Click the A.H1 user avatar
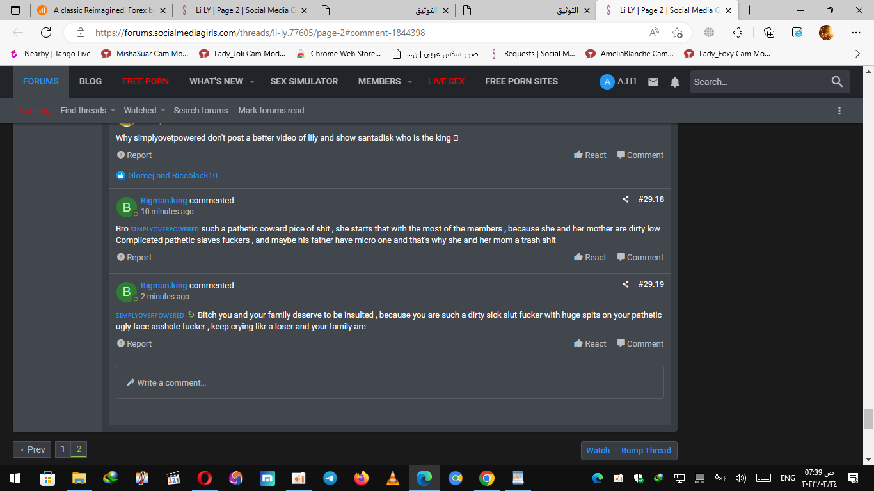Viewport: 874px width, 491px height. [607, 82]
